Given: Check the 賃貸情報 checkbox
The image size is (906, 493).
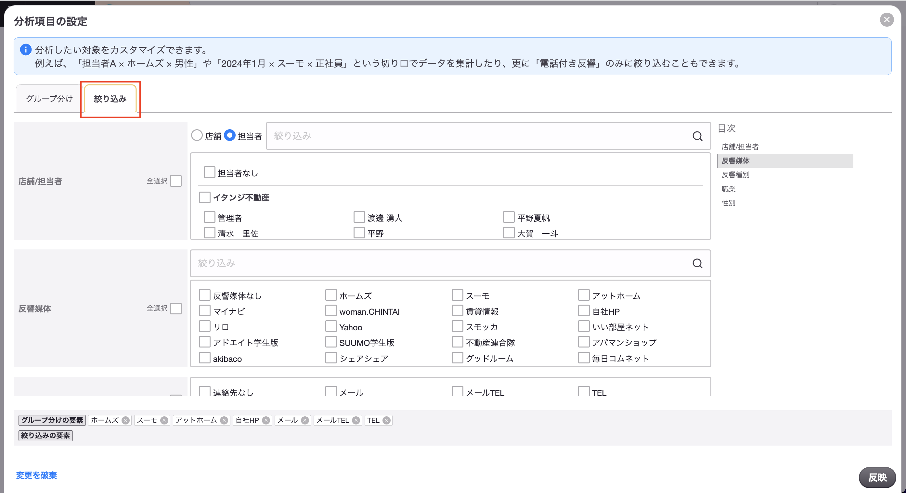Looking at the screenshot, I should tap(457, 310).
